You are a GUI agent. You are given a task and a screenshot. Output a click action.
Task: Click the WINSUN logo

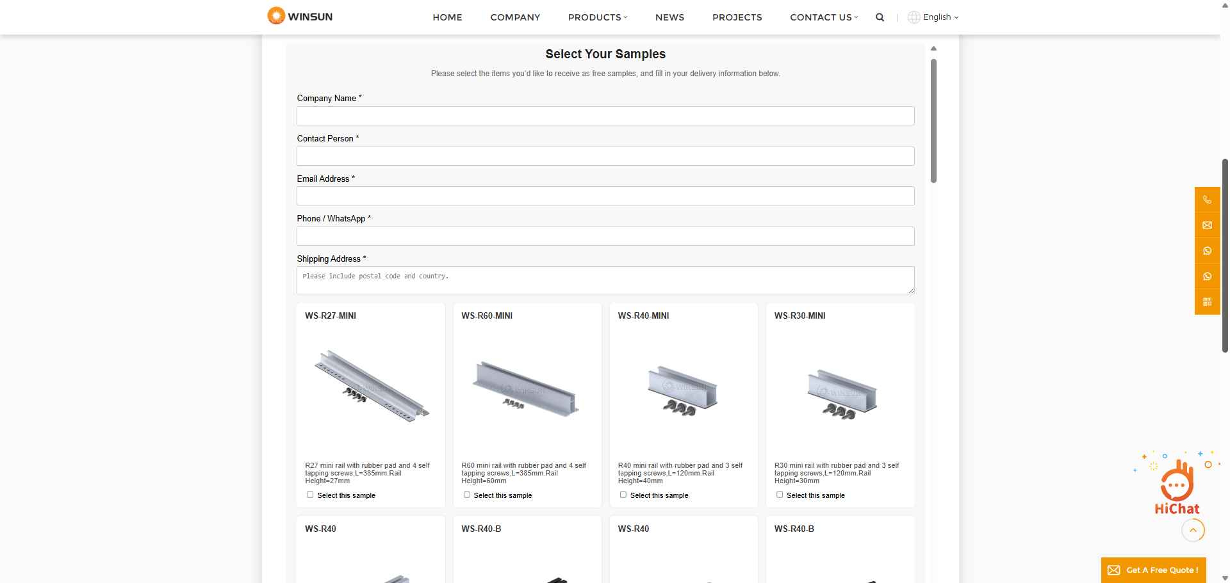click(x=300, y=16)
